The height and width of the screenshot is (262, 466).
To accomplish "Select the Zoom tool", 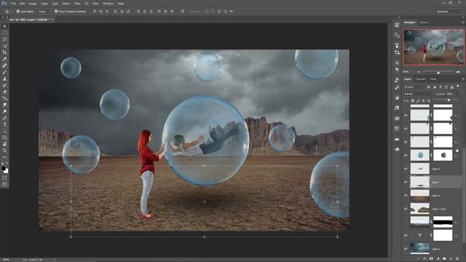I will click(4, 151).
